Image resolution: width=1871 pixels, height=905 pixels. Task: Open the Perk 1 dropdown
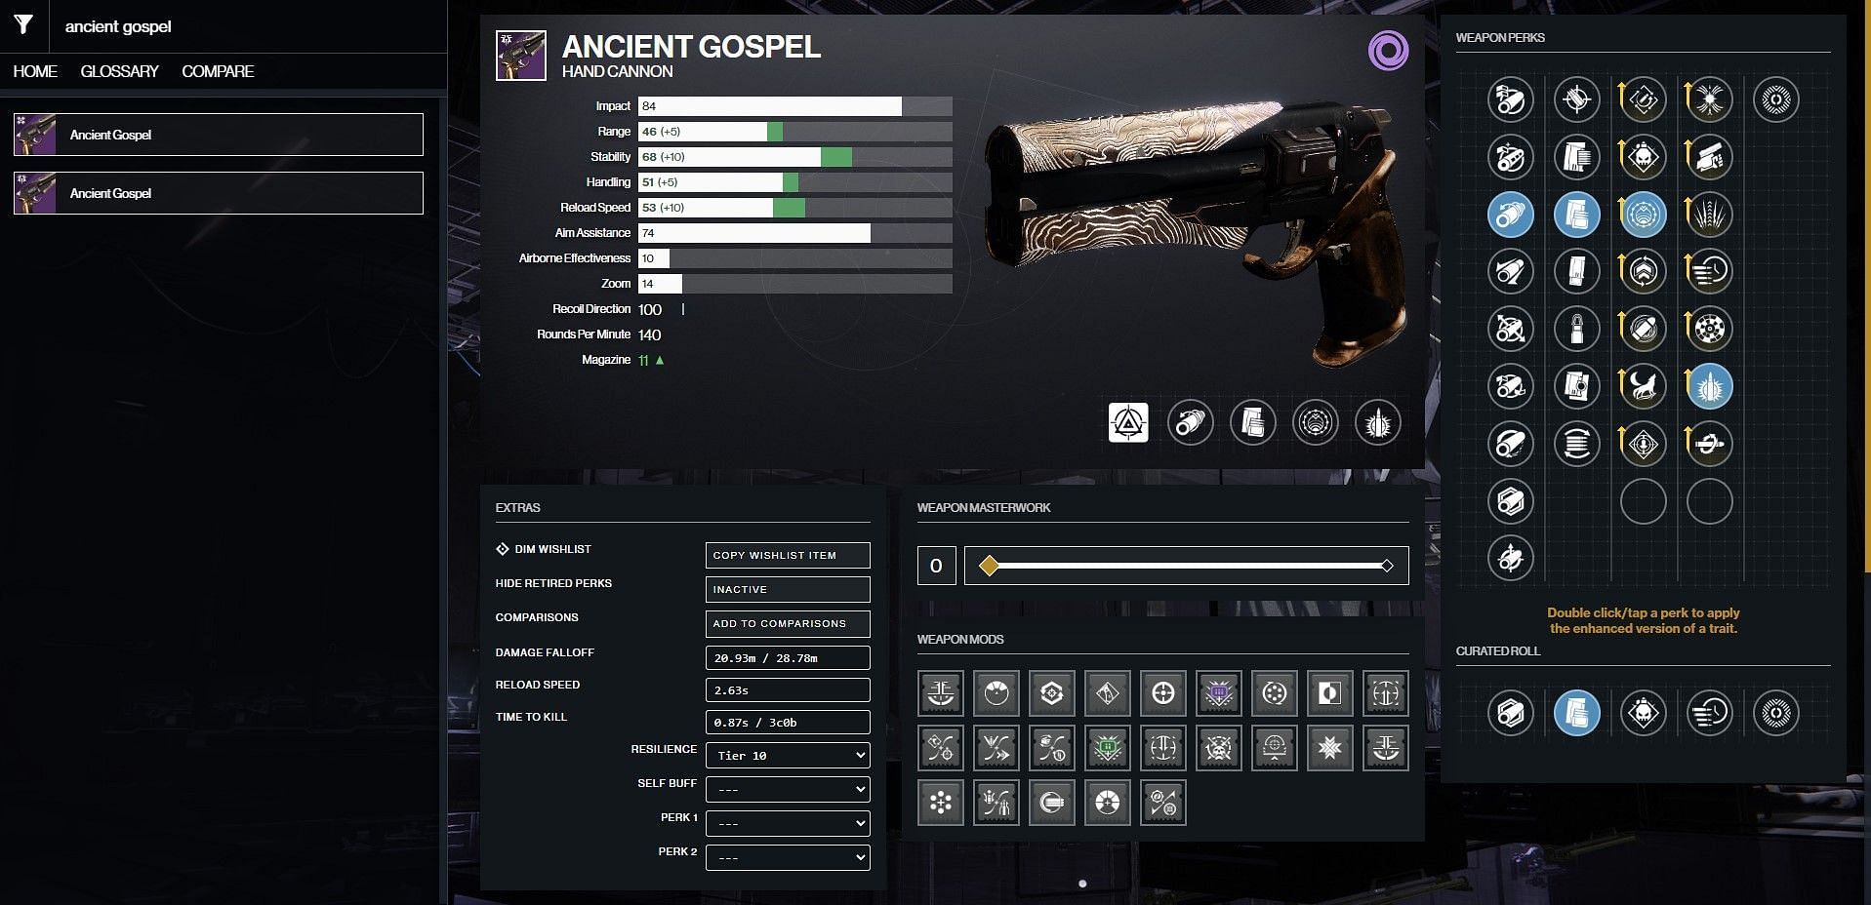(788, 823)
